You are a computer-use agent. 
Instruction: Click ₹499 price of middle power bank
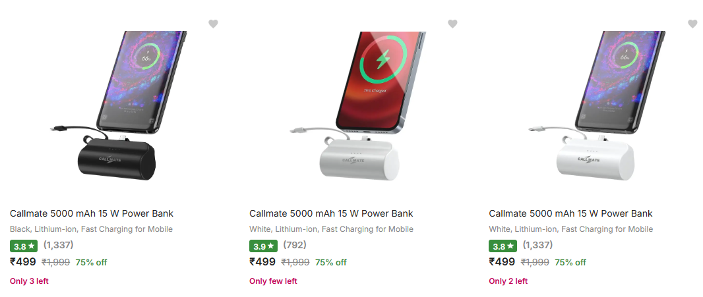pos(262,262)
